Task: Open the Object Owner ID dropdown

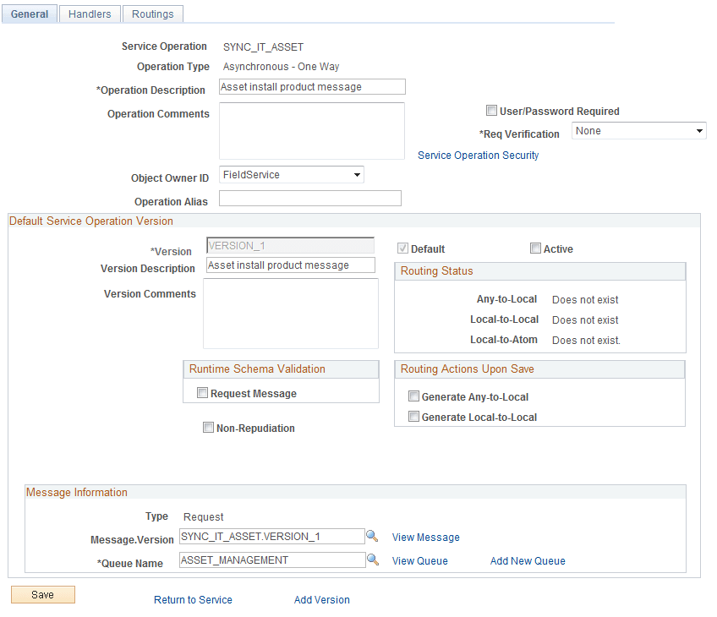Action: tap(358, 174)
